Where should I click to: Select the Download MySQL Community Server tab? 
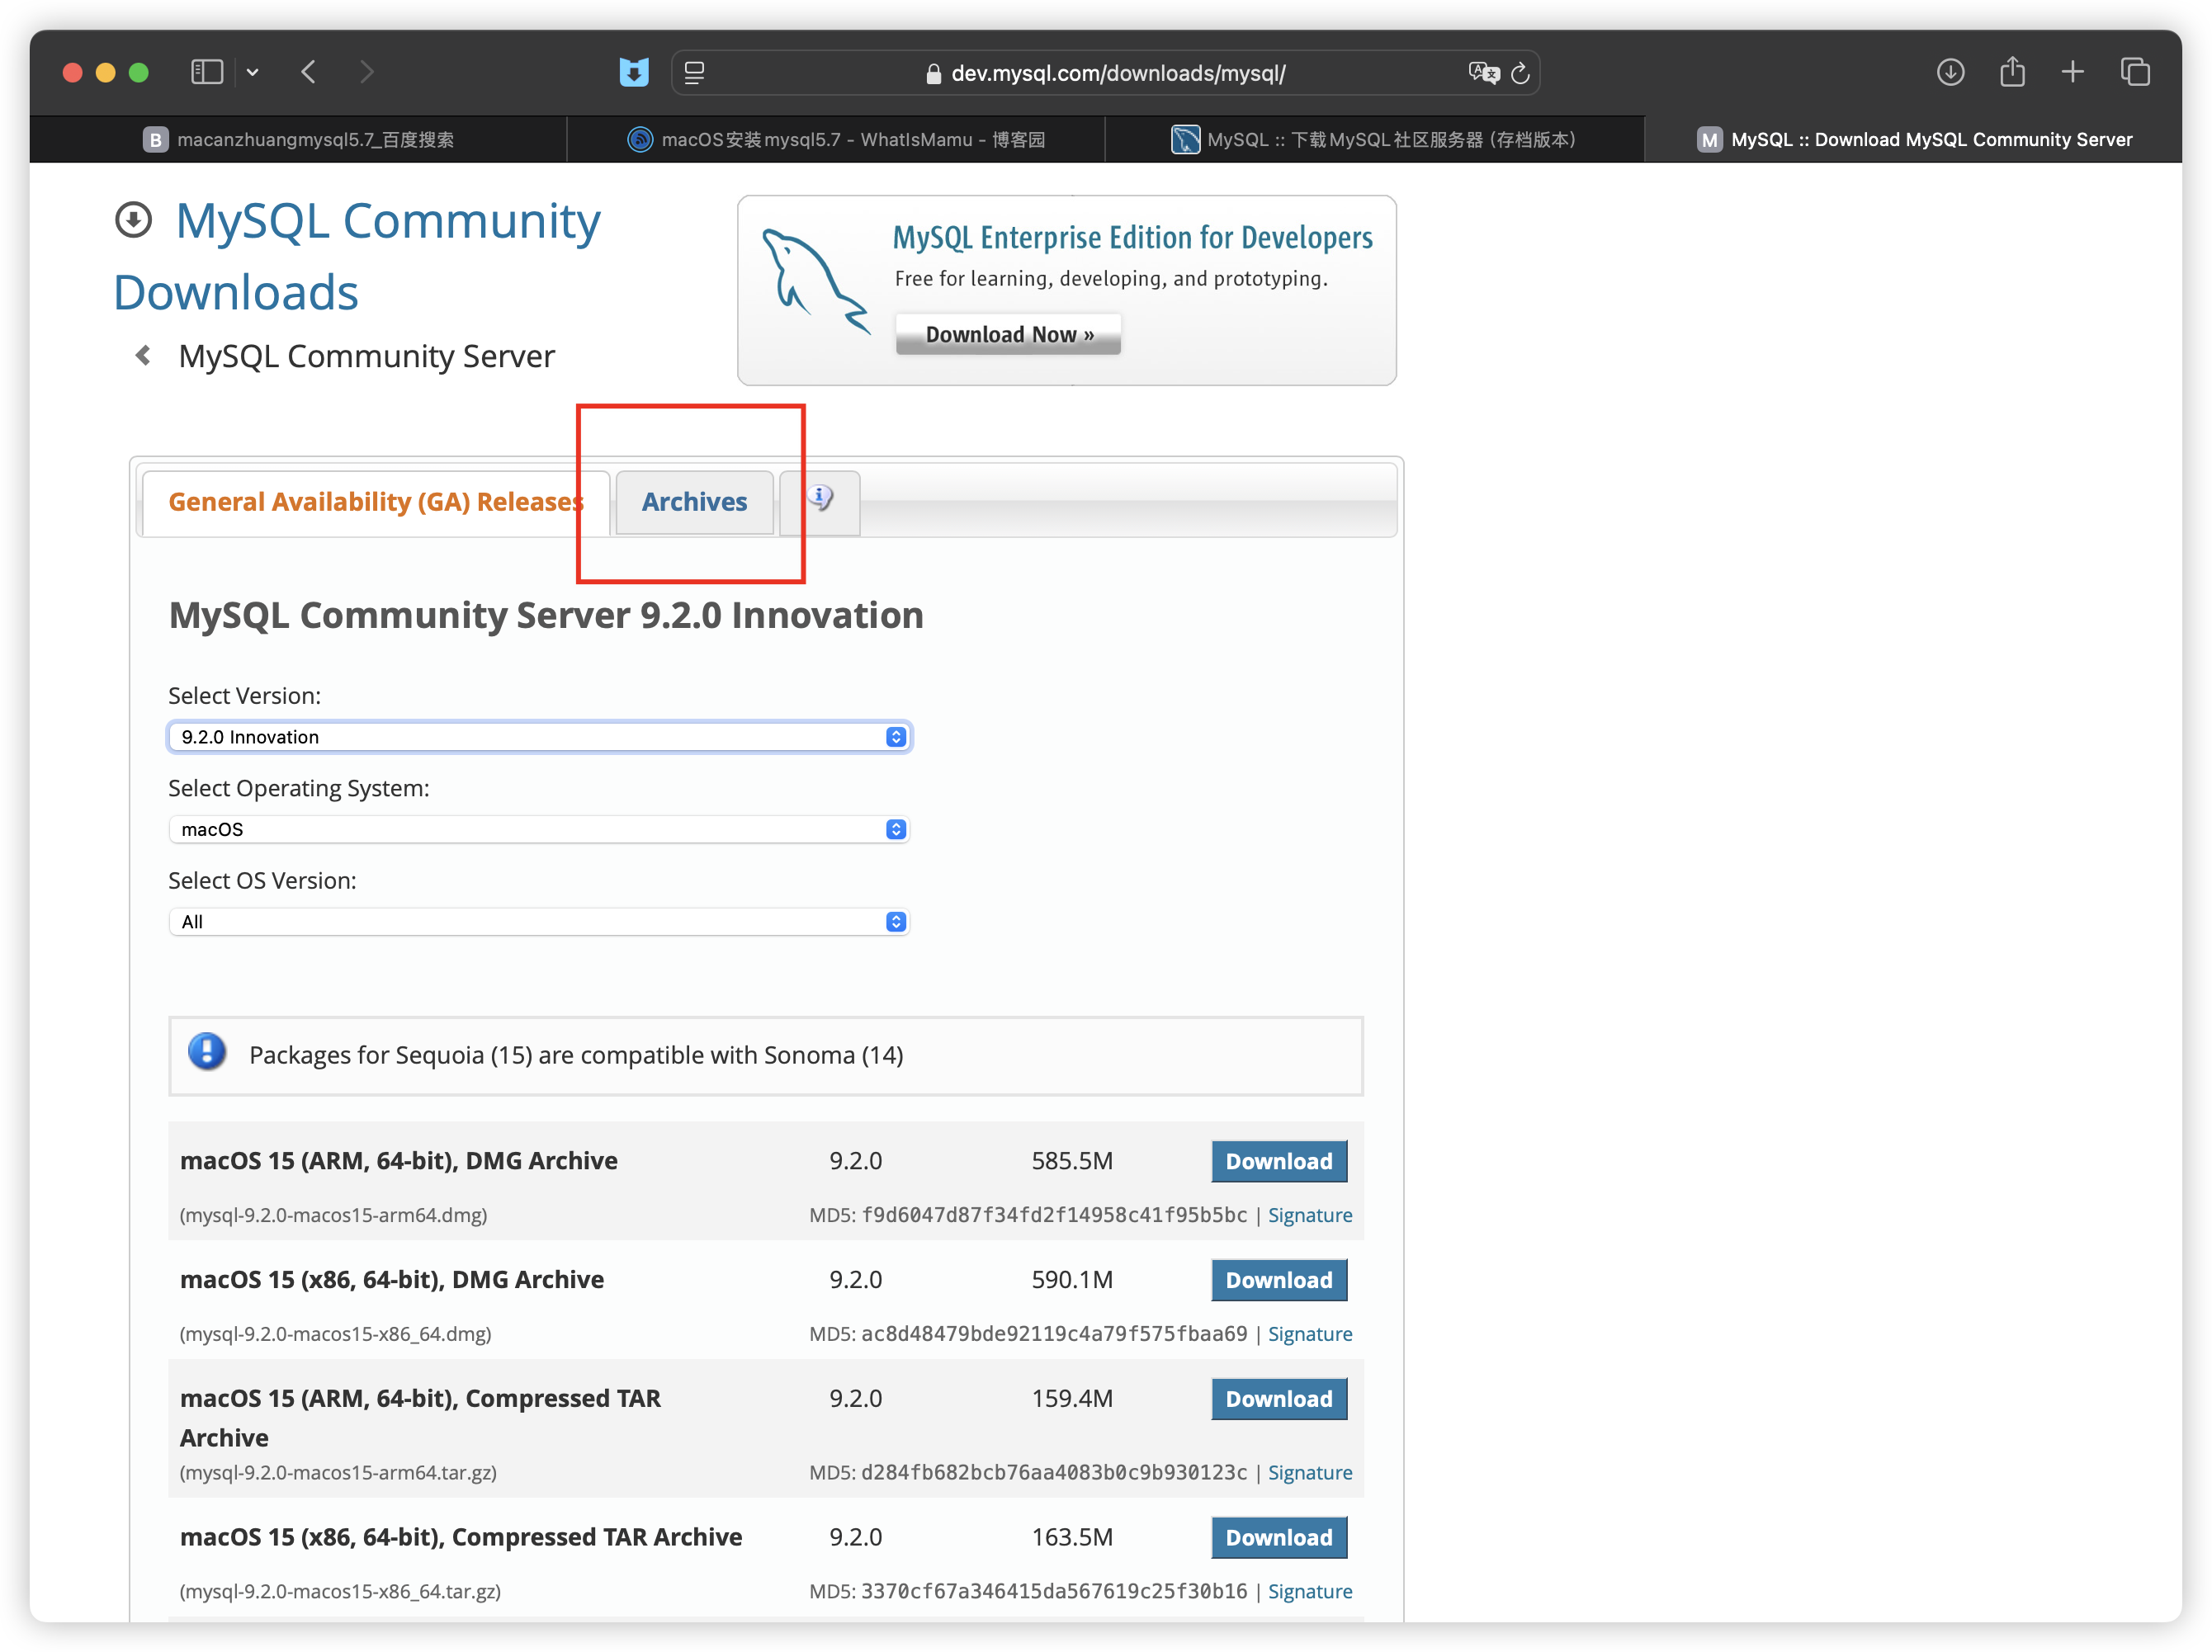point(1913,139)
